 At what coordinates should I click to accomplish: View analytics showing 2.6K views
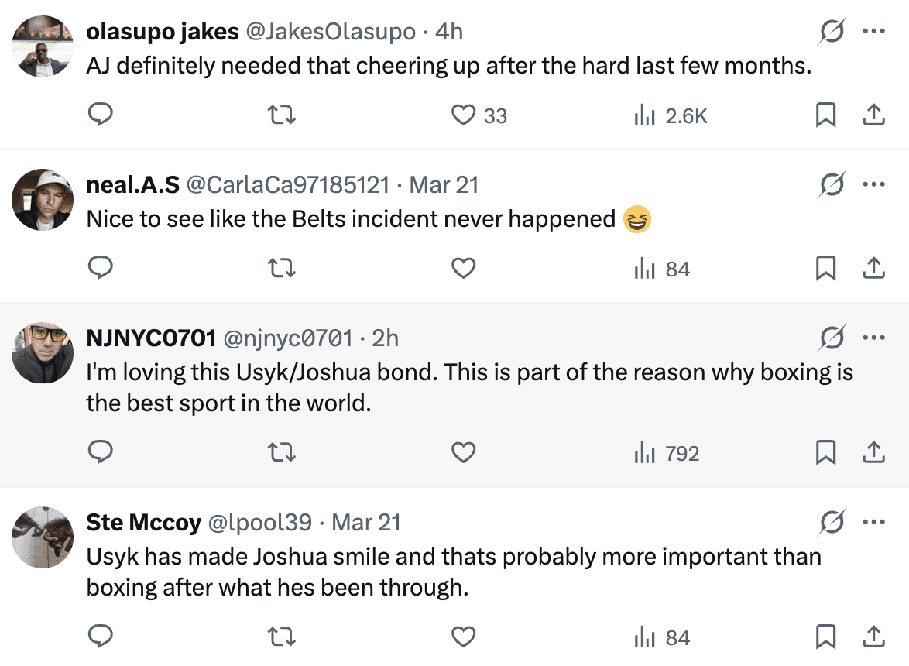click(671, 115)
